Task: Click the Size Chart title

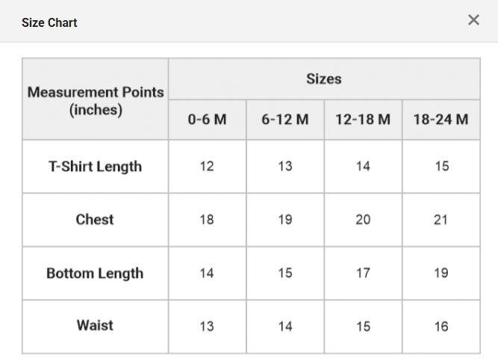Action: pos(49,23)
